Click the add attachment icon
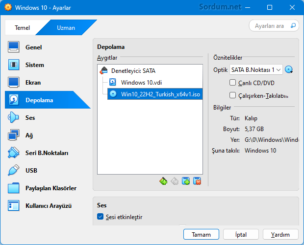Image resolution: width=304 pixels, height=245 pixels. tap(186, 181)
